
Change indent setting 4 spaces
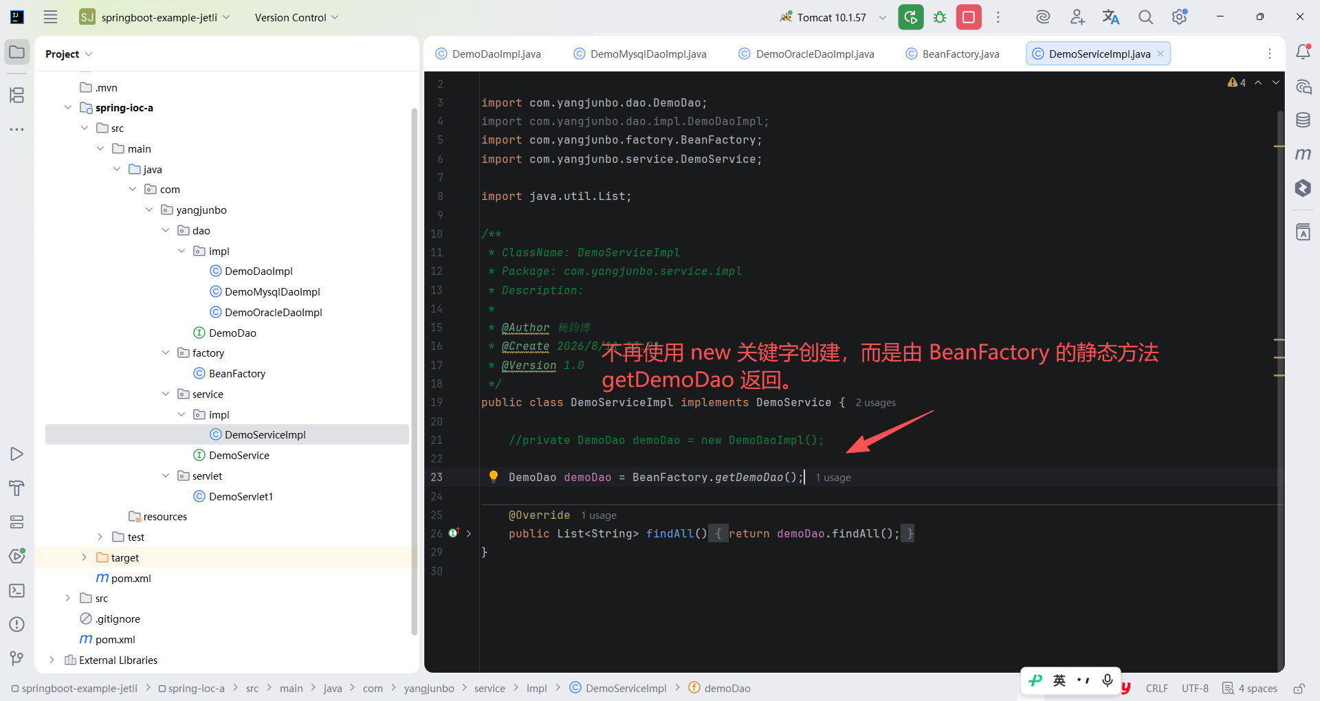click(1251, 689)
